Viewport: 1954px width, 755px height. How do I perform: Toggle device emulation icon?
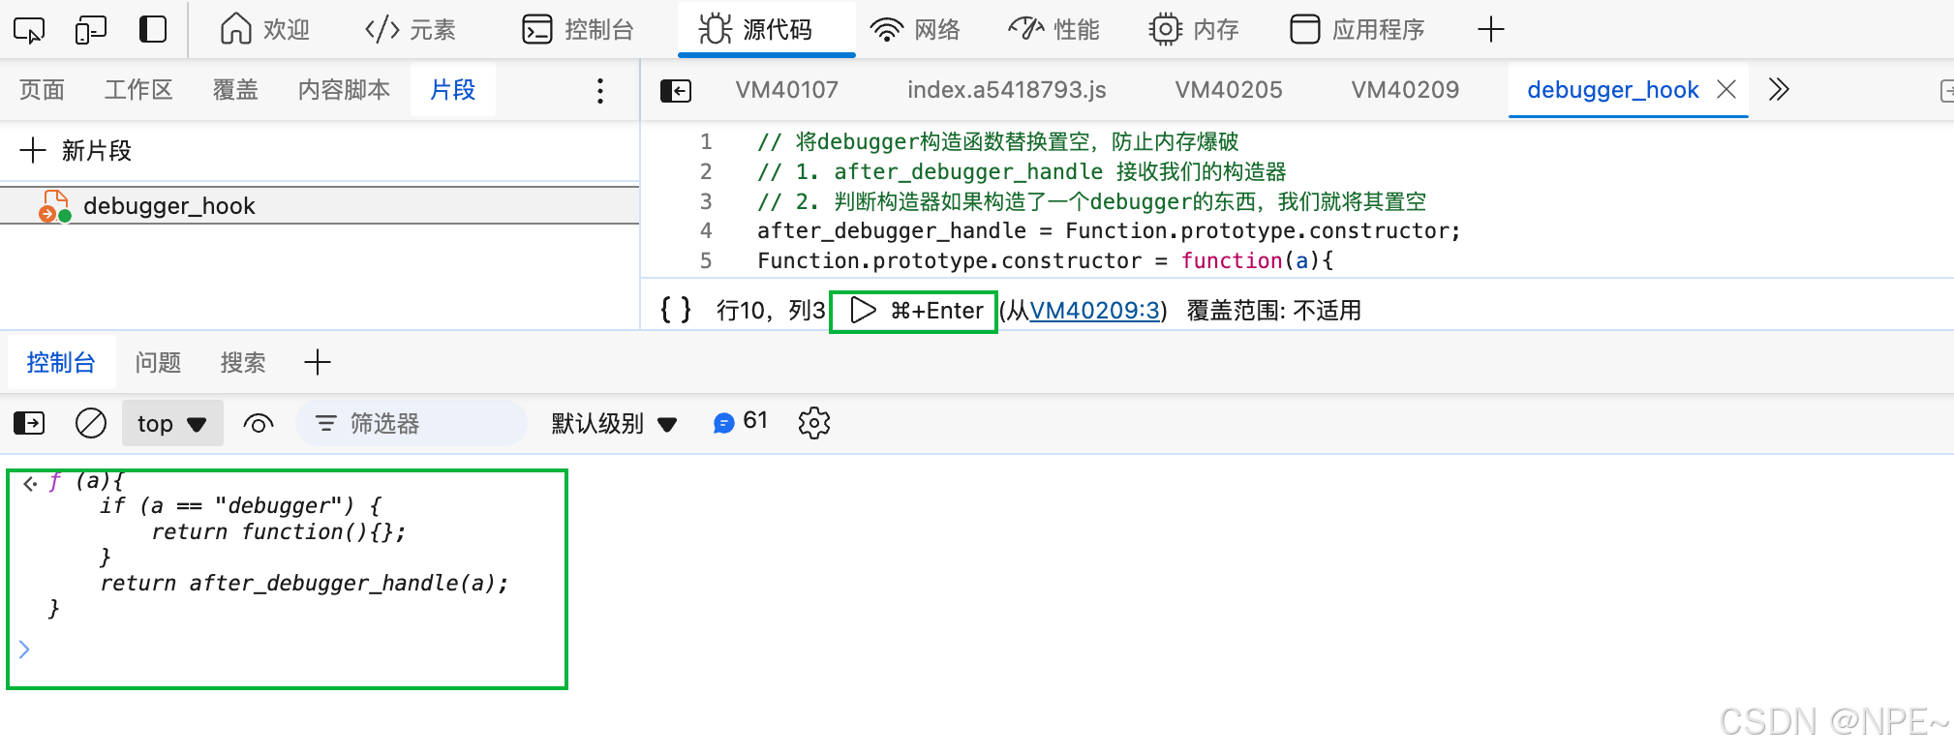point(90,30)
